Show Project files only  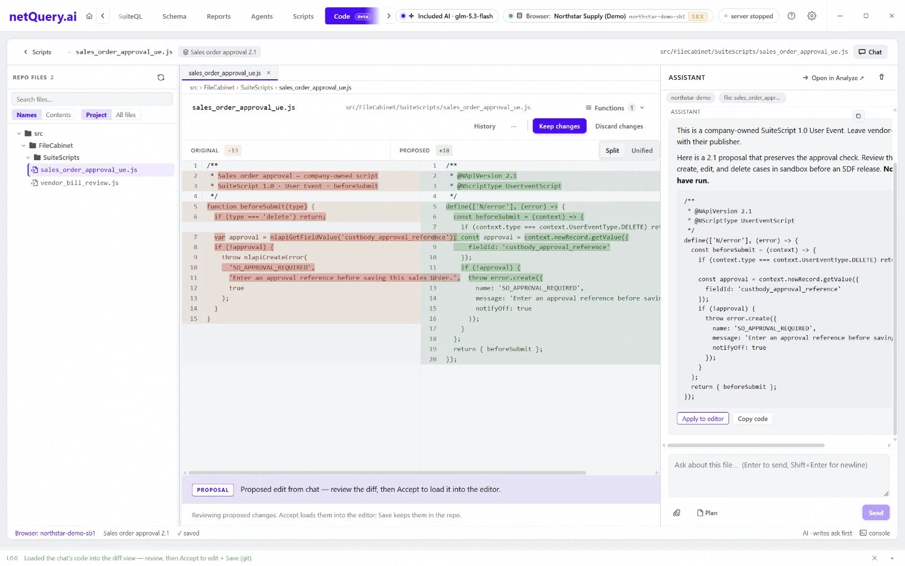pyautogui.click(x=96, y=115)
